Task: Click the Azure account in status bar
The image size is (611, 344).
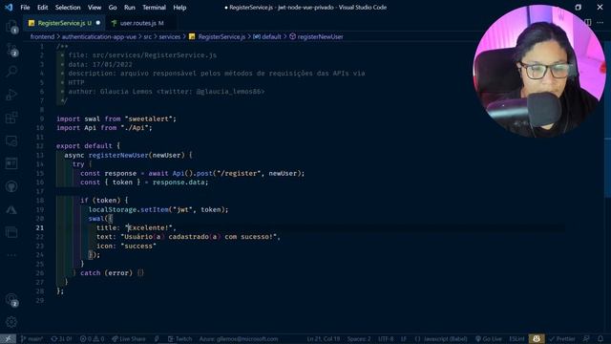Action: coord(239,339)
